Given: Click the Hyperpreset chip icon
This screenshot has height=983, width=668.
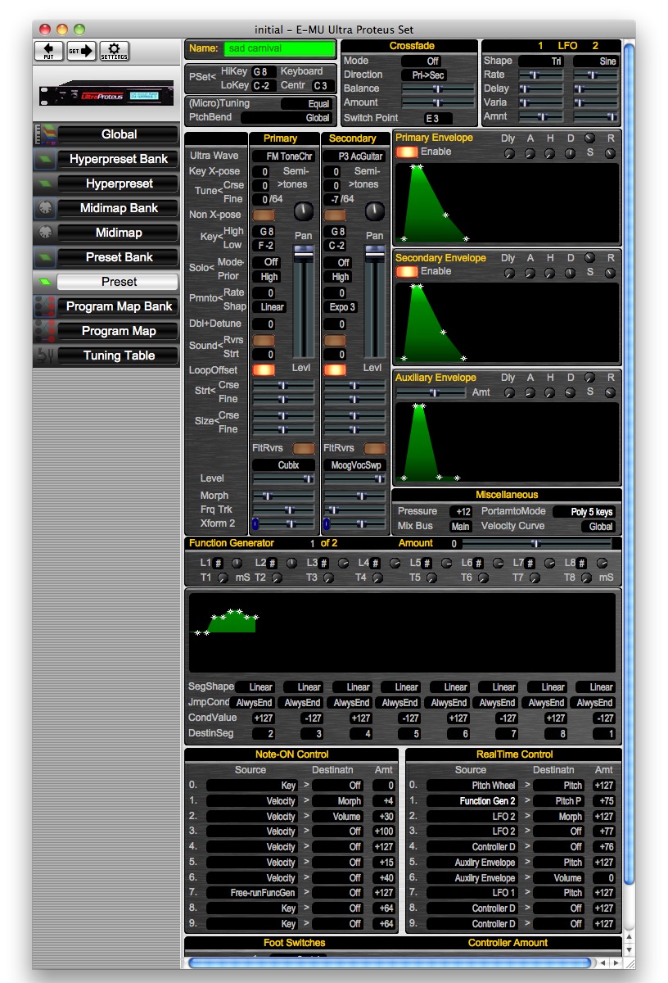Looking at the screenshot, I should [45, 183].
